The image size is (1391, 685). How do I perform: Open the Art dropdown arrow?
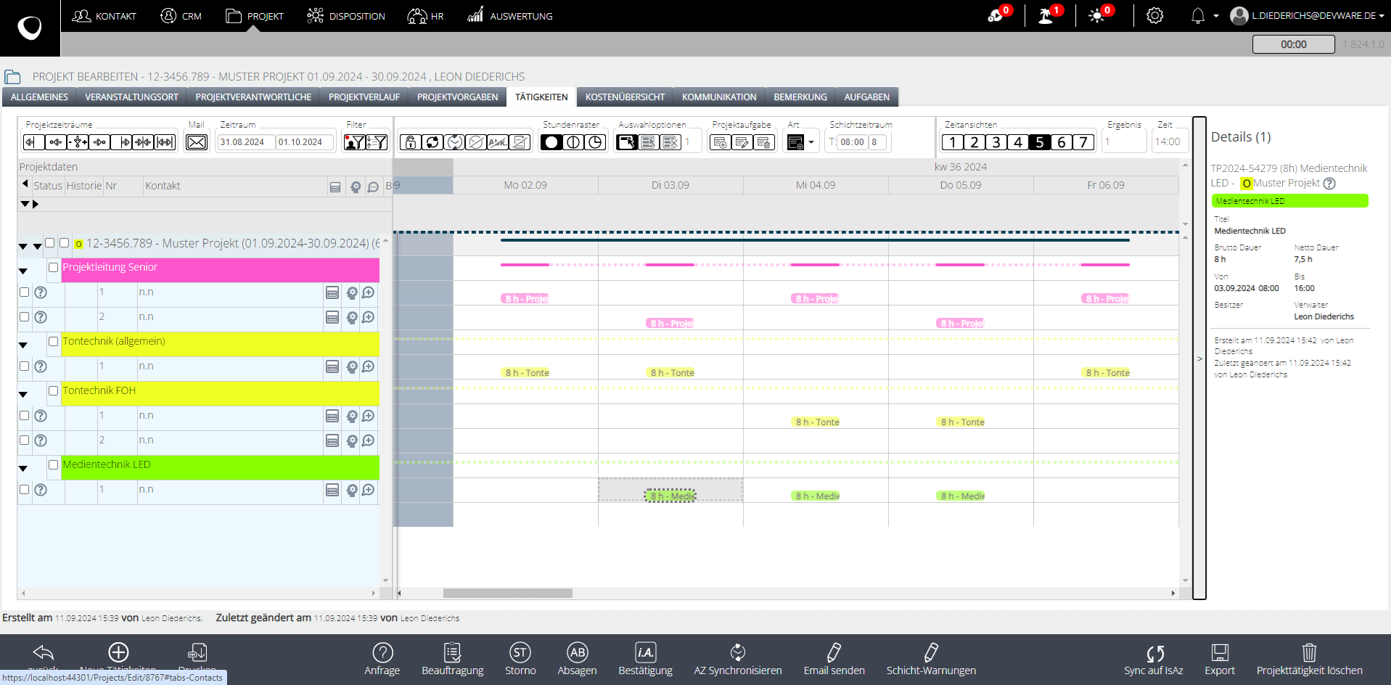tap(811, 142)
